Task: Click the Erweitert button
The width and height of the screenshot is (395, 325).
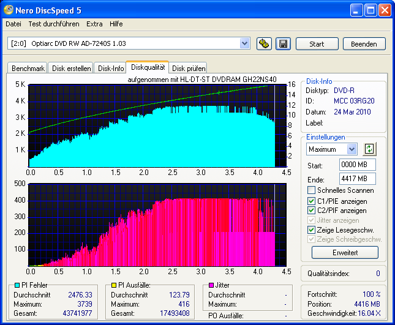Action: coord(345,253)
